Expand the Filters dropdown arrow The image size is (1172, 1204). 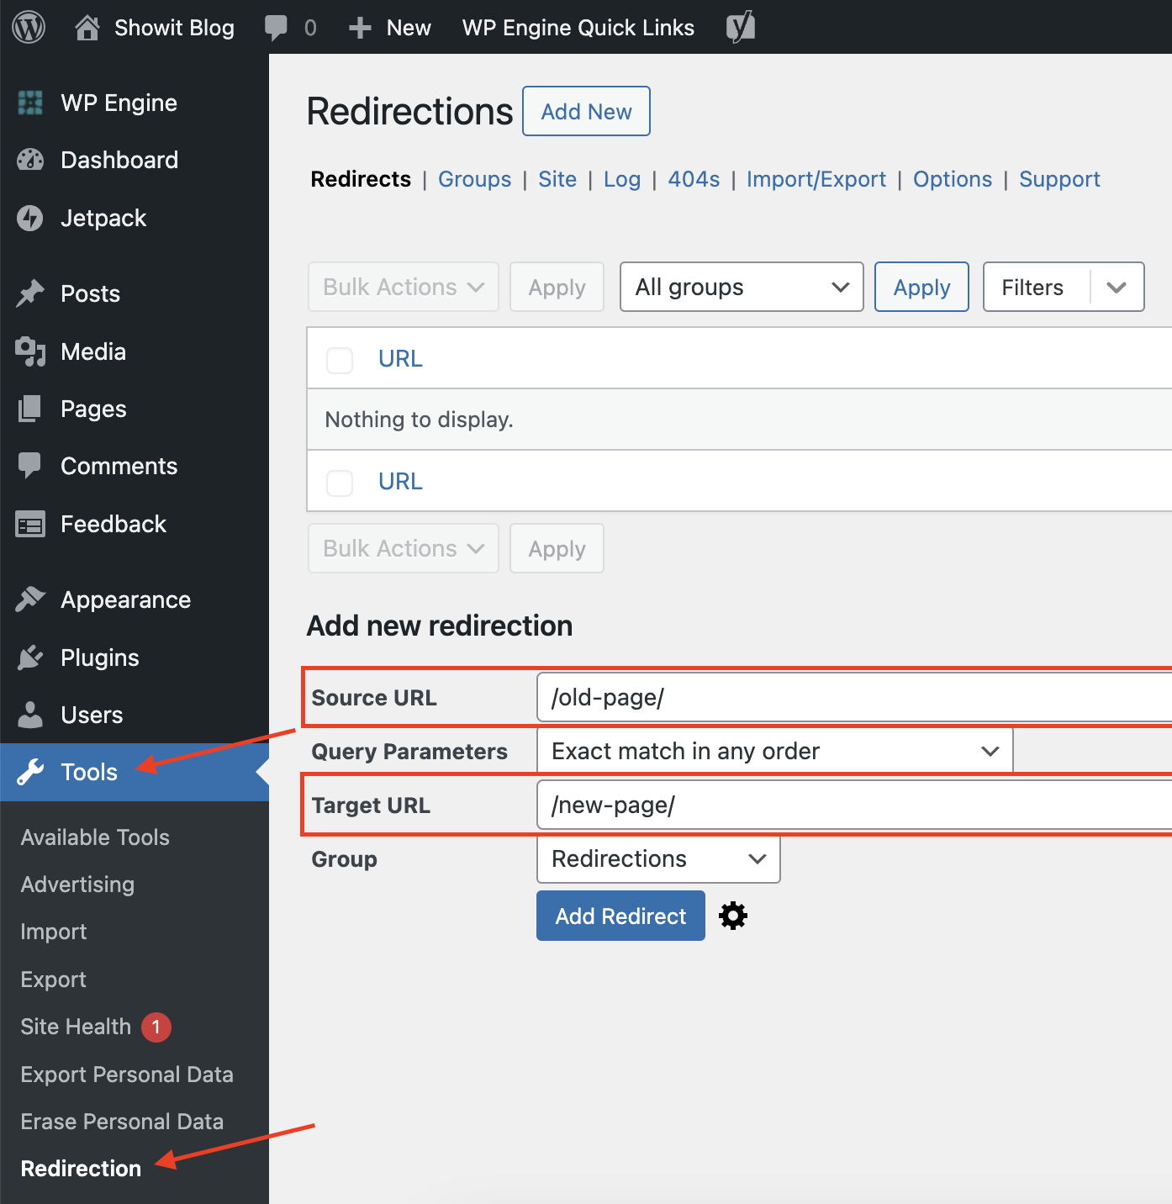coord(1117,287)
